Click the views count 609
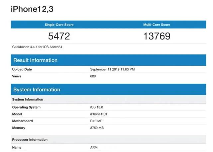 (x=93, y=76)
